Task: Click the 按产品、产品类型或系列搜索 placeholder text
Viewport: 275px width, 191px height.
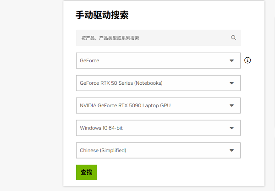Action: point(110,38)
